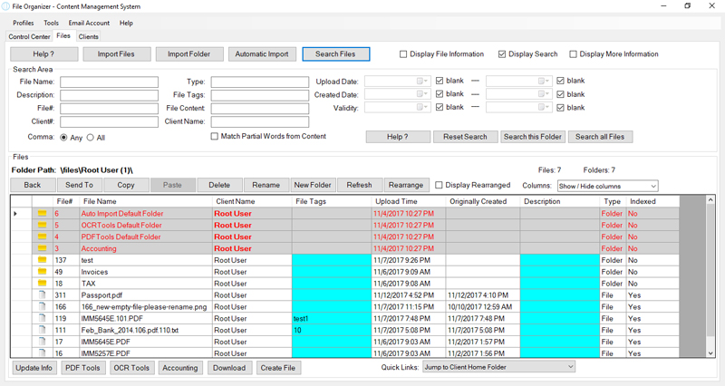Click folder icon of Invoices row

point(42,271)
